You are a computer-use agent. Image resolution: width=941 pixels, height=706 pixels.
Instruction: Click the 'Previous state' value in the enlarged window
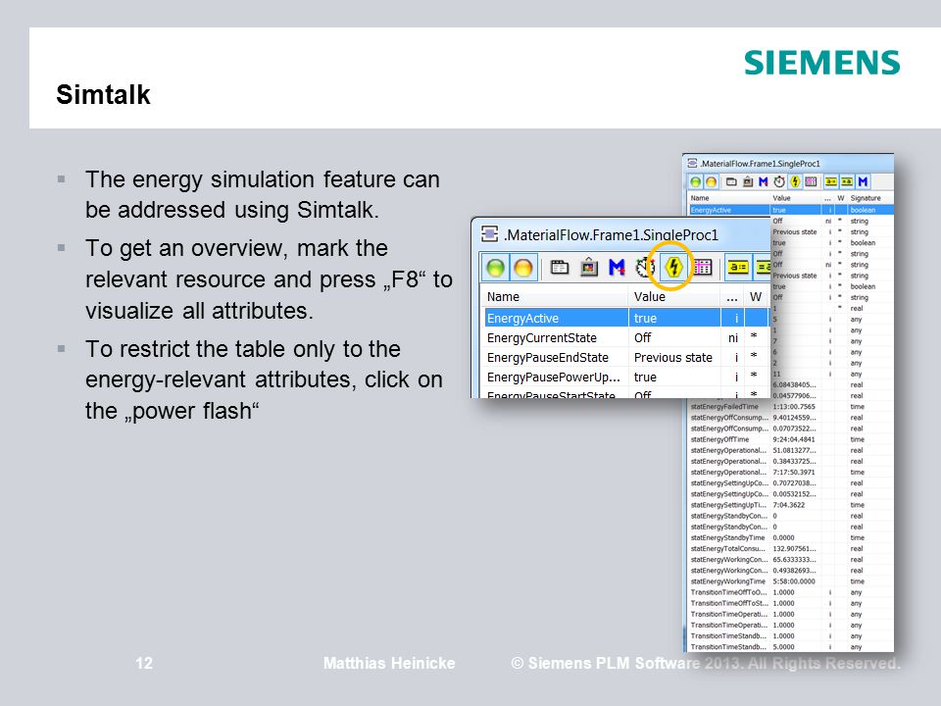(x=673, y=358)
